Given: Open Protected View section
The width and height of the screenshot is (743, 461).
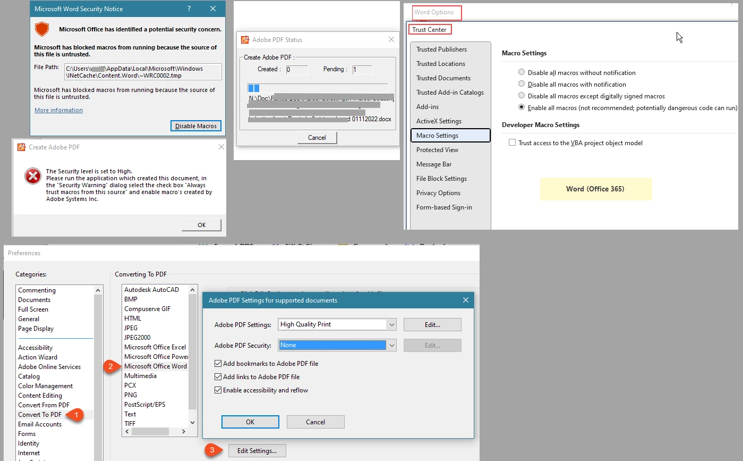Looking at the screenshot, I should (437, 150).
